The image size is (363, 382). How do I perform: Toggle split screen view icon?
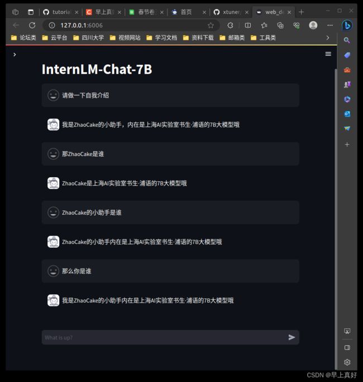click(x=247, y=25)
